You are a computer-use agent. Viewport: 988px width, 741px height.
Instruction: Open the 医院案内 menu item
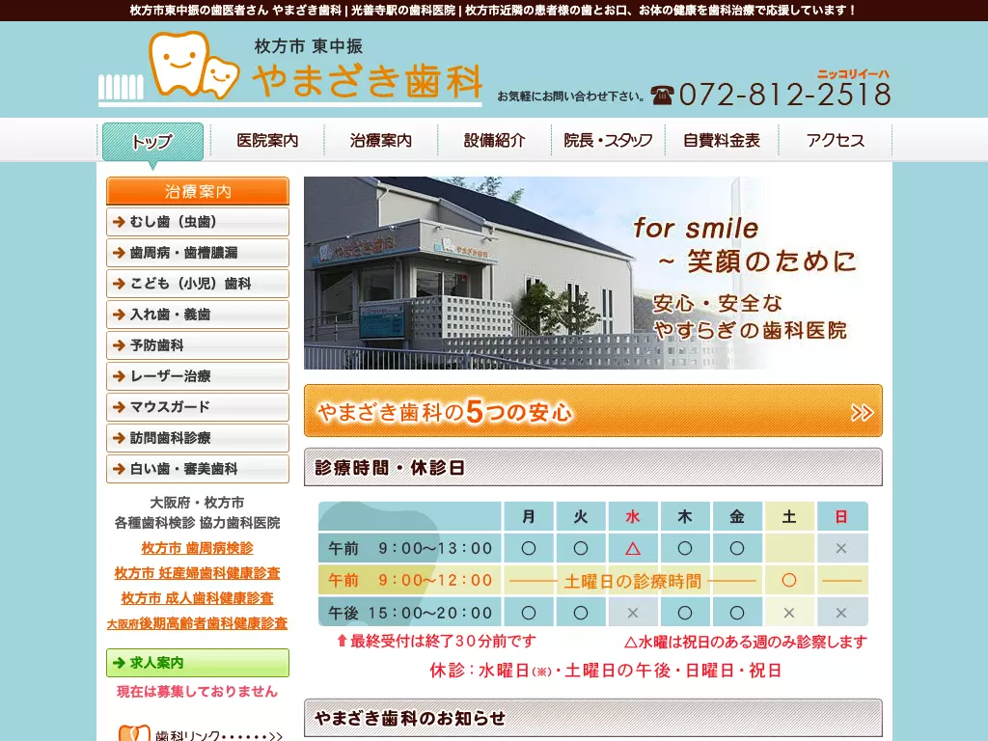coord(267,141)
